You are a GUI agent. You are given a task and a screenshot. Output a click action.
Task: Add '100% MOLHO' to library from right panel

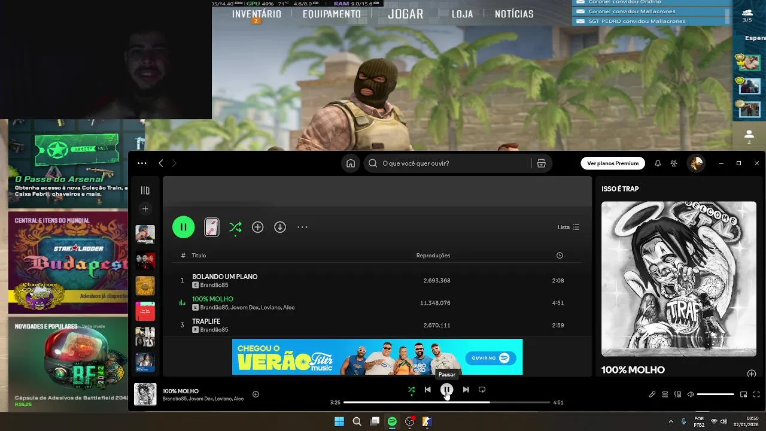coord(752,374)
